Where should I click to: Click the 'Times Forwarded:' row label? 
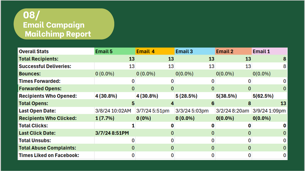tap(40, 81)
